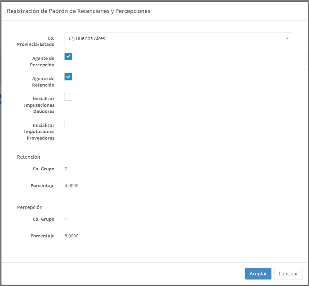This screenshot has width=309, height=286.
Task: Click the dropdown arrow beside Buenos Aires
Action: [287, 38]
